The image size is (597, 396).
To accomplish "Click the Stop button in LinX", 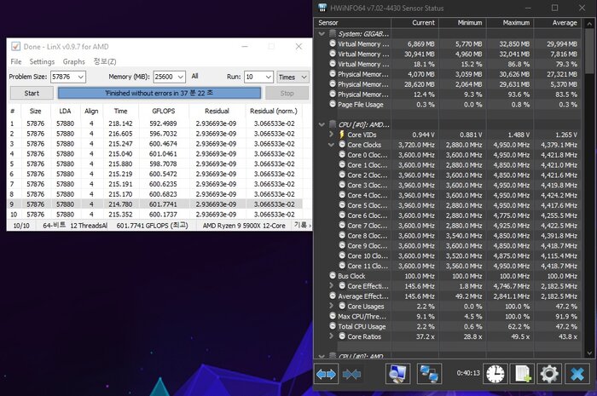I will coord(287,93).
